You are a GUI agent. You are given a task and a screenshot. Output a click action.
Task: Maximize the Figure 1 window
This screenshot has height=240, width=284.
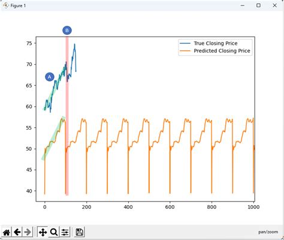pyautogui.click(x=258, y=5)
